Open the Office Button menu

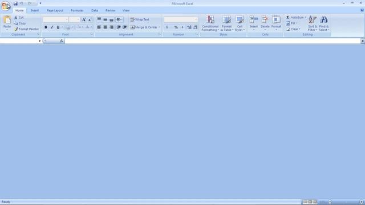(x=6, y=6)
